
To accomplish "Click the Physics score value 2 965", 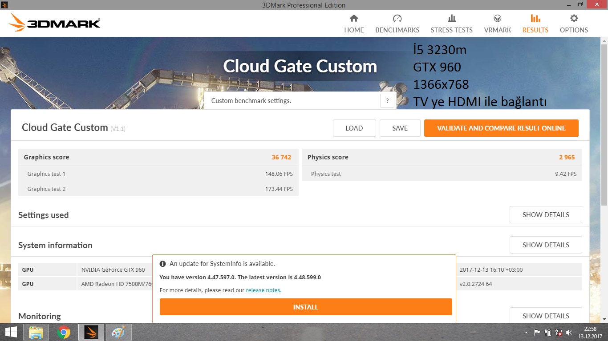I will coord(567,157).
